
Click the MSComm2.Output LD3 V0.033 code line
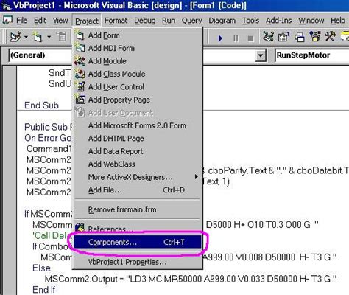(x=191, y=279)
